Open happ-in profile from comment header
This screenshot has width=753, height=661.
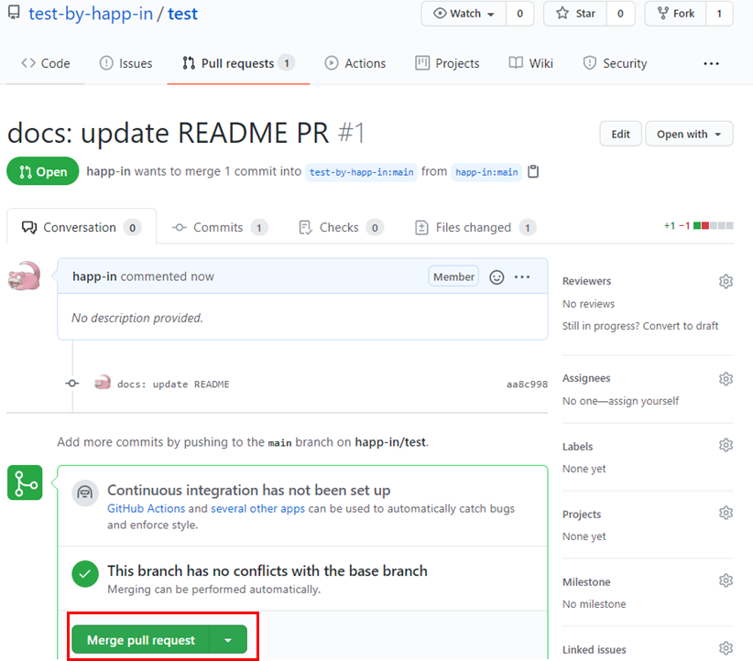click(94, 276)
